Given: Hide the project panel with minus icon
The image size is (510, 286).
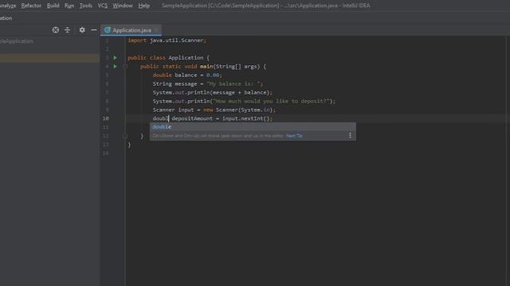Looking at the screenshot, I should [x=94, y=30].
